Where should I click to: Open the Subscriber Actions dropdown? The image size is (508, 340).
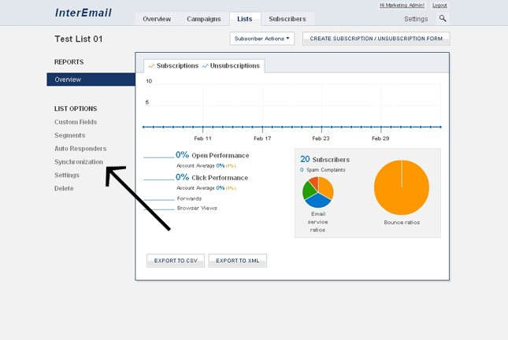pos(261,39)
